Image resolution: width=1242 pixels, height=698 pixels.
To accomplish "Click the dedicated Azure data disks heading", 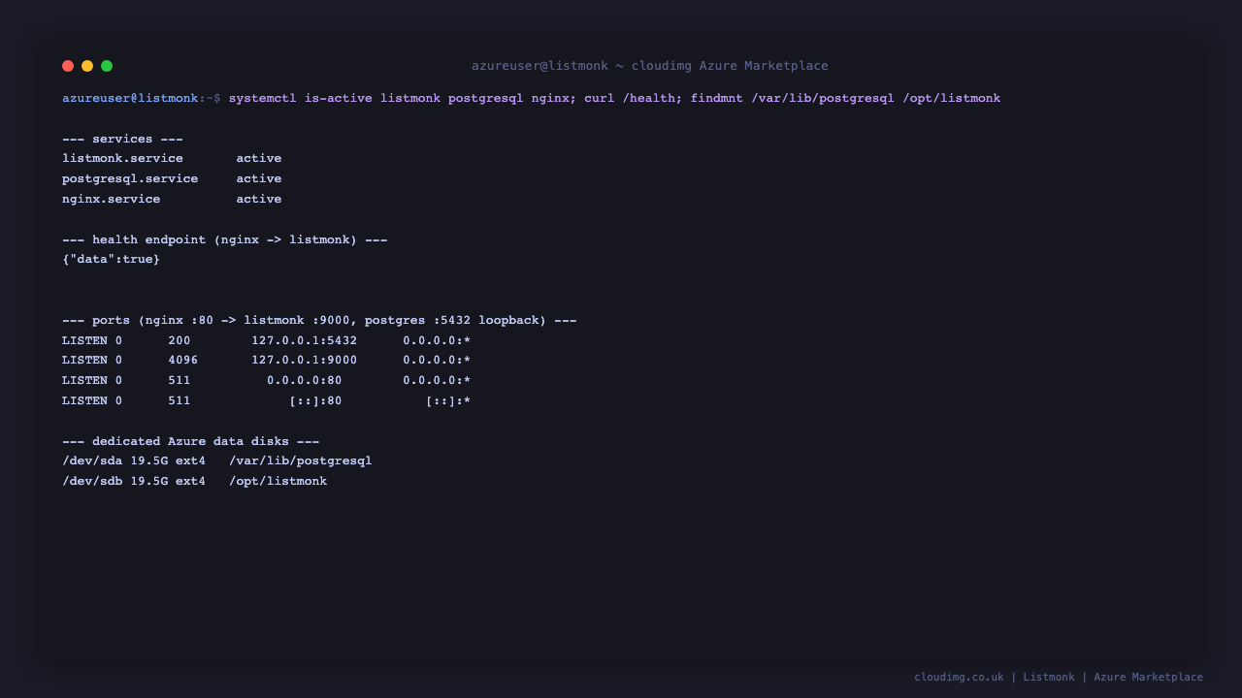I will 191,442.
